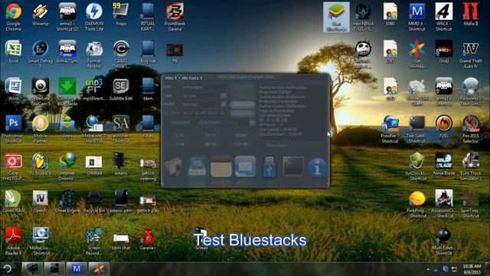Select the highlighted Start BlueStacks shortcut

(x=336, y=17)
